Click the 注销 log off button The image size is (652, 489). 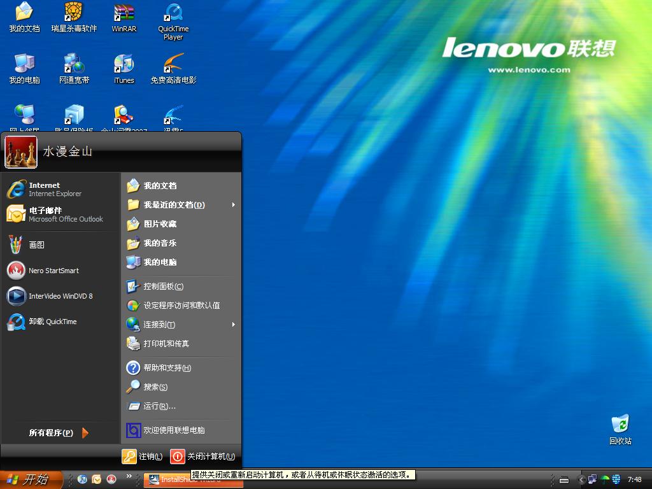tap(143, 457)
